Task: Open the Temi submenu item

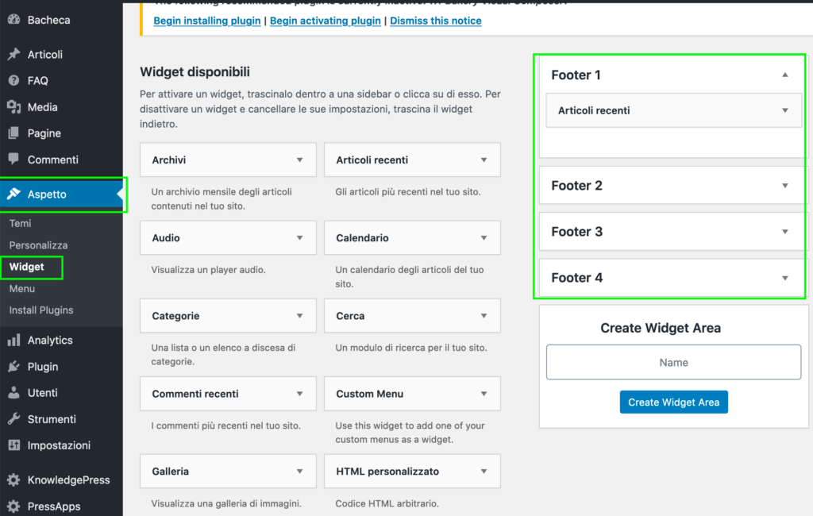Action: 21,224
